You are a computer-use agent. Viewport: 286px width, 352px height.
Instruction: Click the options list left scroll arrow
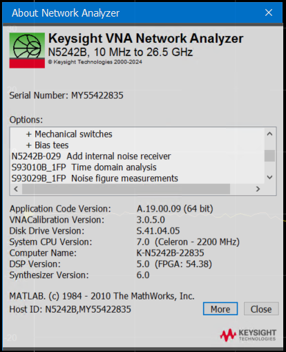click(x=16, y=189)
